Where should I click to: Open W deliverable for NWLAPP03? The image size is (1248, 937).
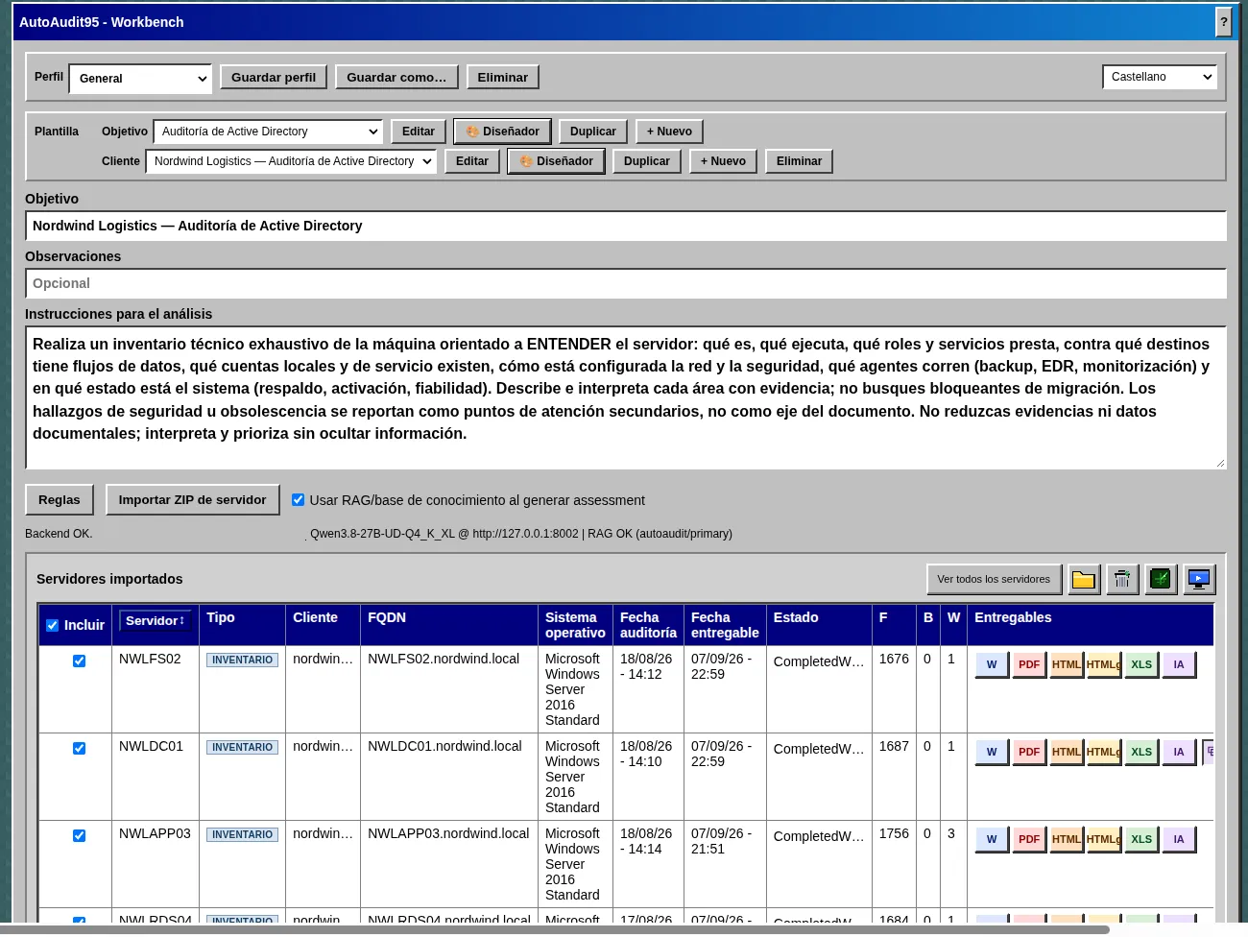992,839
